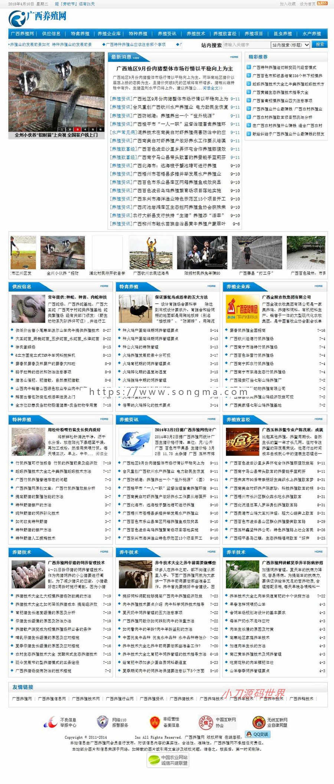Open 水产养殖 in the navigation bar

pos(312,34)
